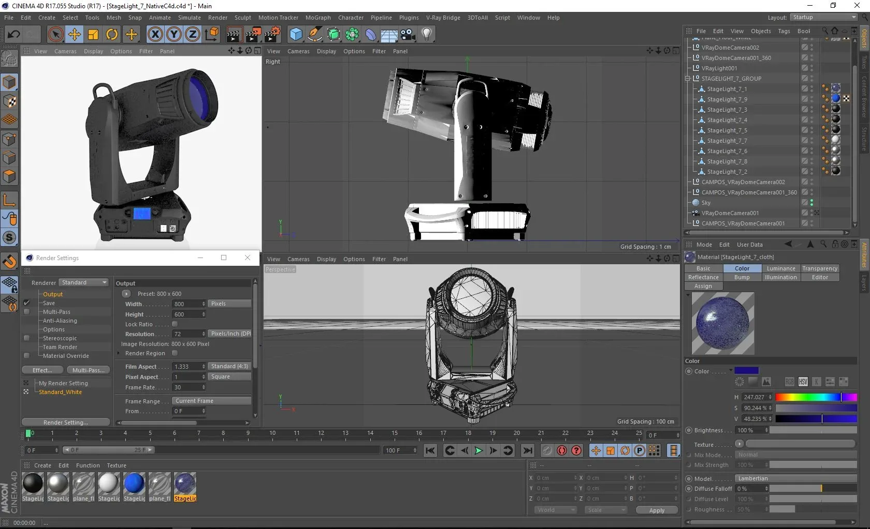Select Texture mode checkerboard cube icon
This screenshot has height=529, width=870.
[x=9, y=101]
